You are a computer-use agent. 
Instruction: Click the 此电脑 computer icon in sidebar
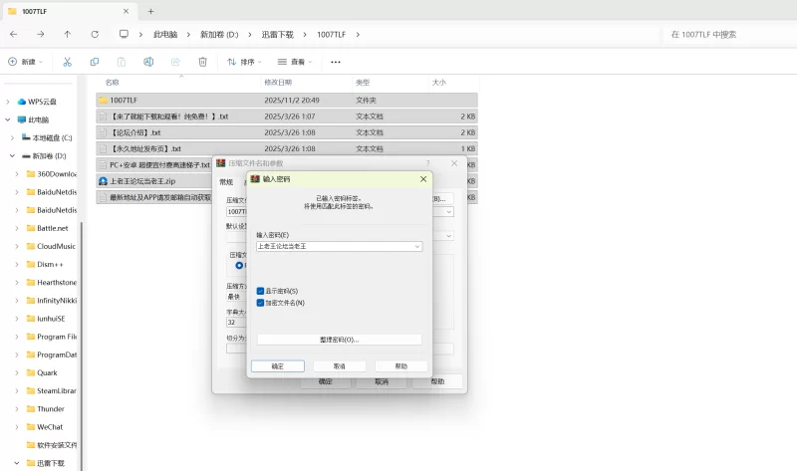[x=21, y=119]
